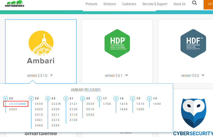This screenshot has height=137, width=213.
Task: Click the 2.5 release group heading
Action: 11,98
